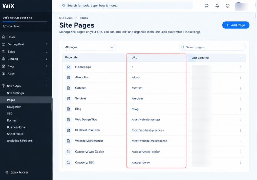Open table column options in header
This screenshot has height=180, width=257.
point(241,58)
